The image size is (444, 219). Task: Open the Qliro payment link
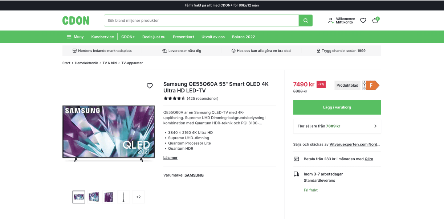tap(369, 159)
